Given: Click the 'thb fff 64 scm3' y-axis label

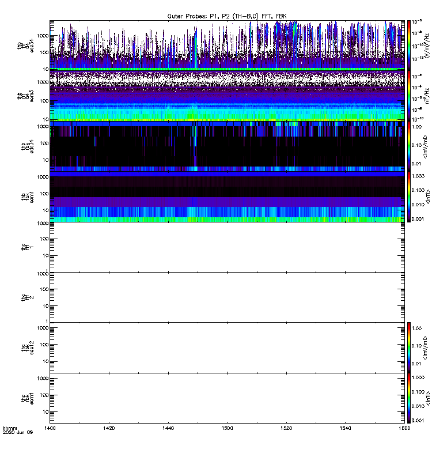Looking at the screenshot, I should [25, 96].
